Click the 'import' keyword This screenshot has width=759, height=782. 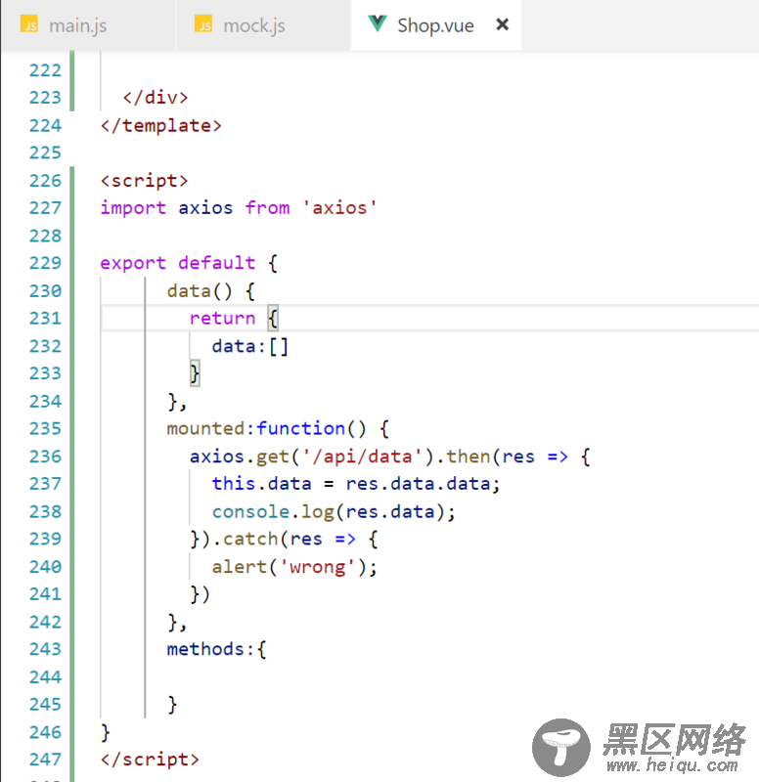[133, 207]
